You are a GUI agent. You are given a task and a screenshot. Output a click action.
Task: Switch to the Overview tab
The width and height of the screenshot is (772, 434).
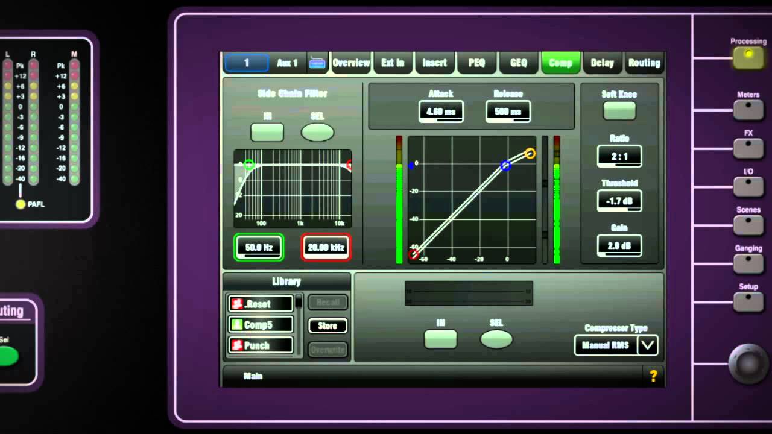coord(351,63)
